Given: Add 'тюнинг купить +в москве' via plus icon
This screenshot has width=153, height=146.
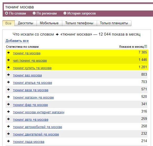Looking at the screenshot, I should 8,67.
